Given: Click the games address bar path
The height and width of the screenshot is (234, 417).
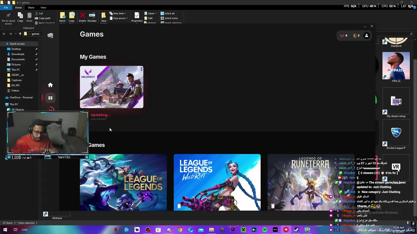Looking at the screenshot, I should 36,34.
